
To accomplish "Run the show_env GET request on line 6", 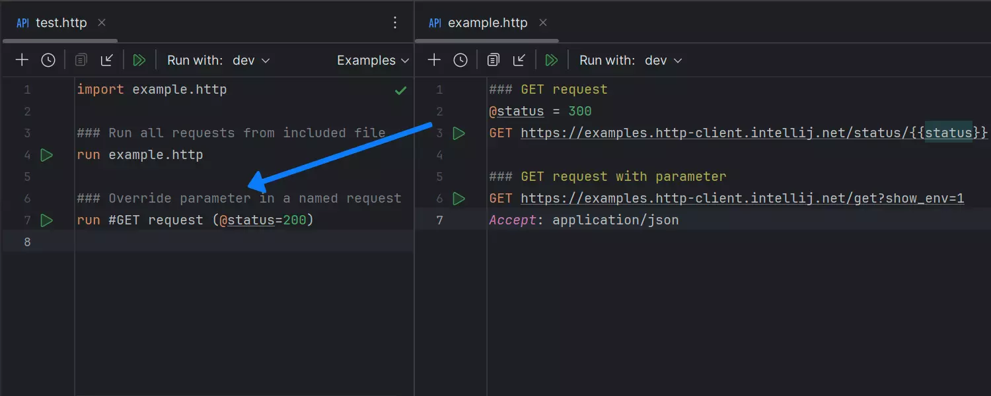I will pyautogui.click(x=459, y=198).
